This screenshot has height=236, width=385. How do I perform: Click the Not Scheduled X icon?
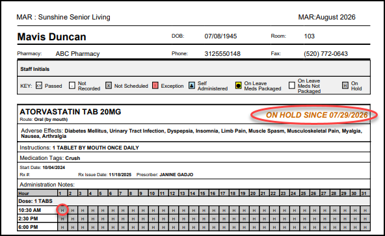[x=109, y=85]
